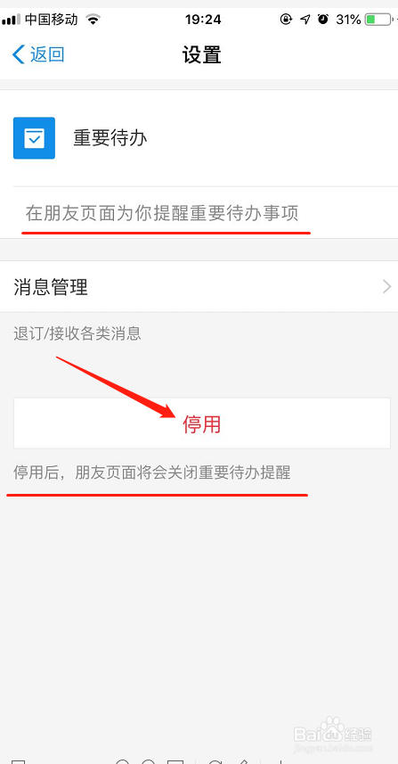Tap the alarm clock status icon
This screenshot has width=398, height=764.
coord(323,20)
